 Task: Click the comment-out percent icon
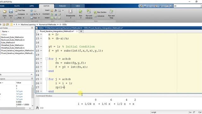52,14
